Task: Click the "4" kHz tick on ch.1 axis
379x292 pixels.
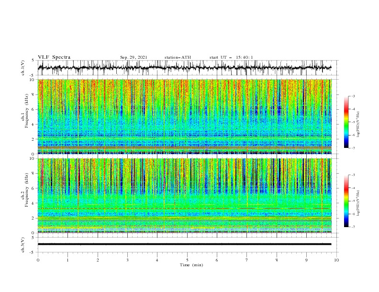Action: coord(33,125)
